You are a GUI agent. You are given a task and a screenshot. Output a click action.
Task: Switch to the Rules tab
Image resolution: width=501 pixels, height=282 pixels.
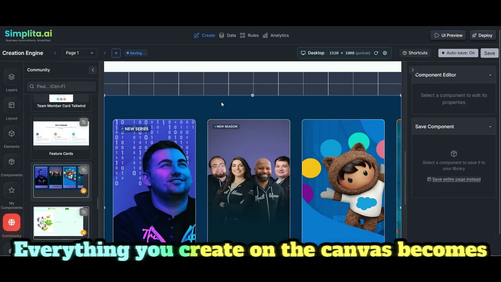249,35
